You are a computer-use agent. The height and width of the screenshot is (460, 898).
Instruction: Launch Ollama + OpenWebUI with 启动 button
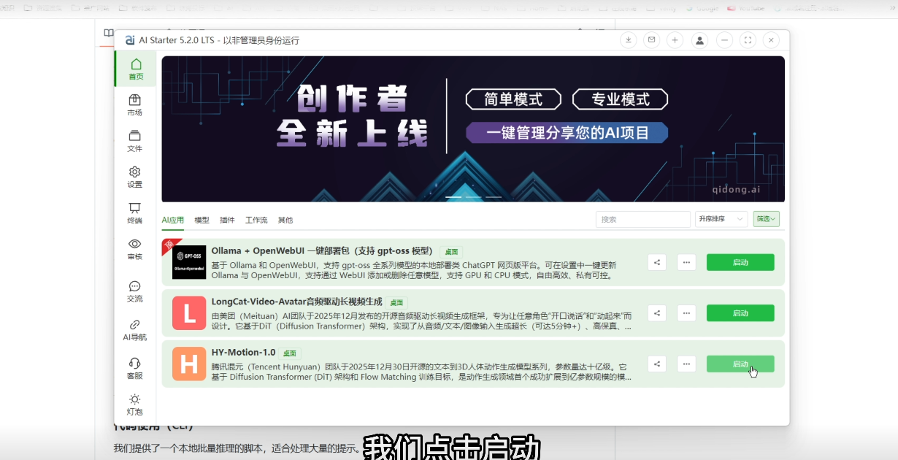pyautogui.click(x=740, y=262)
